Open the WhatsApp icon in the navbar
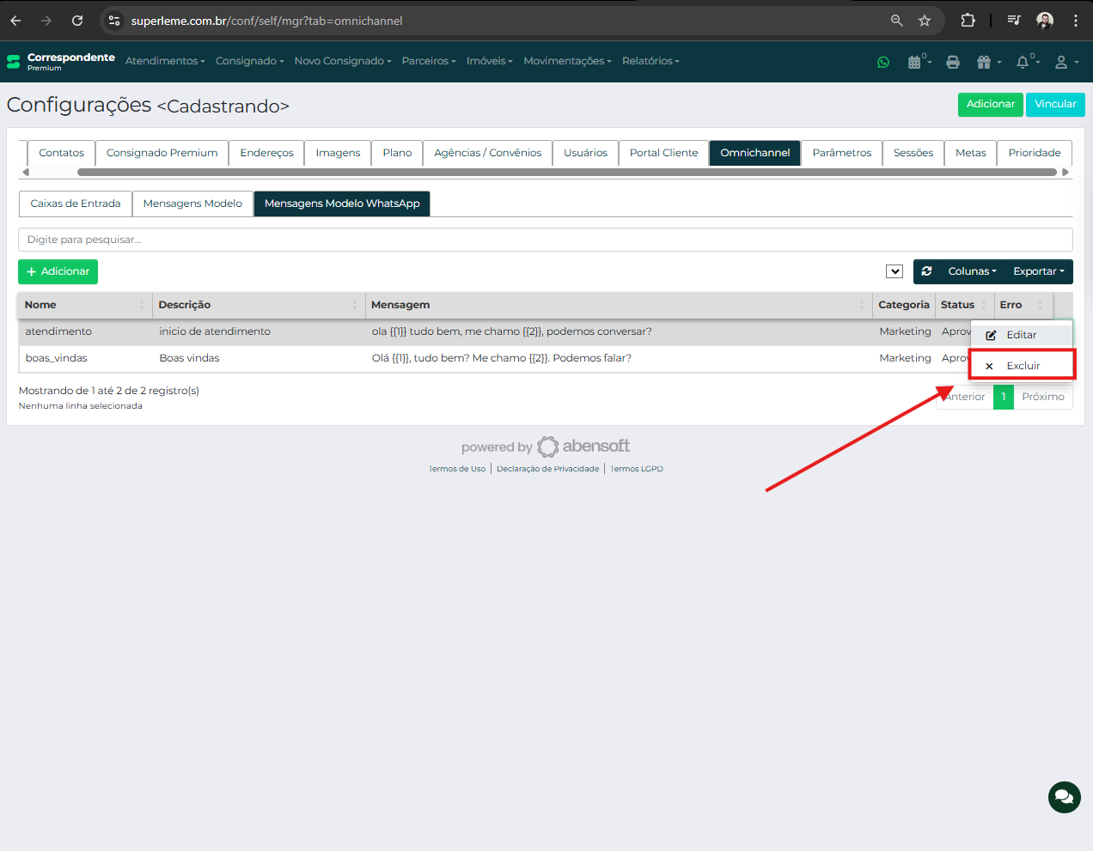Image resolution: width=1093 pixels, height=851 pixels. pos(882,62)
